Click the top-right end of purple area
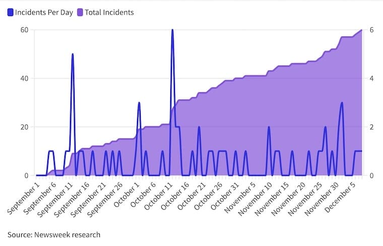383x246 pixels. (x=361, y=31)
